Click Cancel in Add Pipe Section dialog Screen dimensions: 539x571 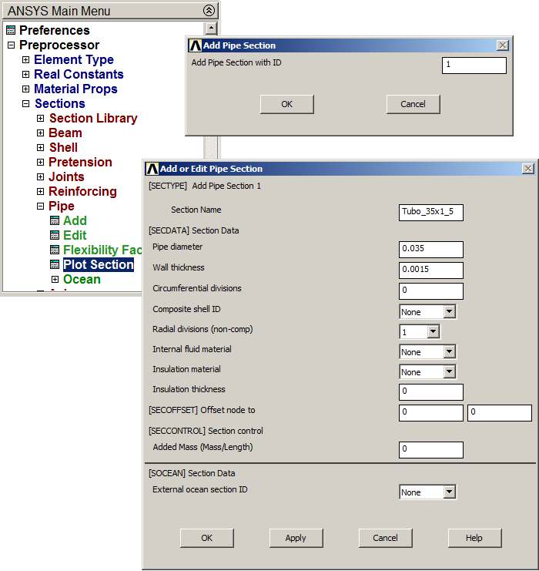(413, 104)
